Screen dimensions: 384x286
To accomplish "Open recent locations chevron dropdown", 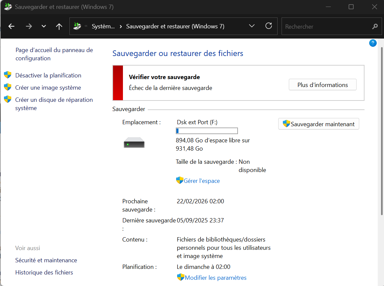I will [x=44, y=26].
